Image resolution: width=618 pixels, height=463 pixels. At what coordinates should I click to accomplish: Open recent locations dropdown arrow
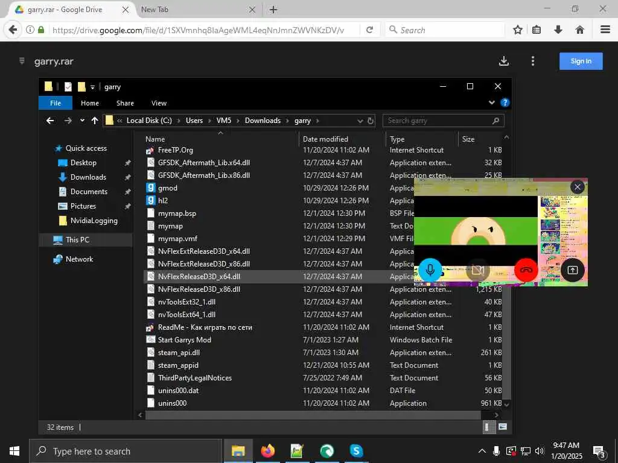(82, 121)
